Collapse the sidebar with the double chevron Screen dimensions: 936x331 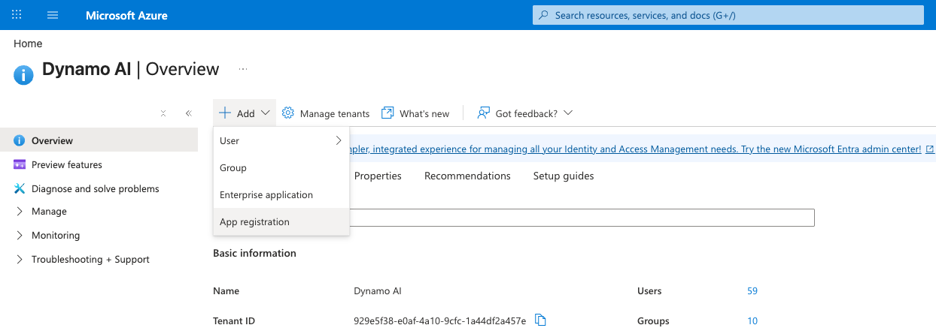pyautogui.click(x=188, y=113)
